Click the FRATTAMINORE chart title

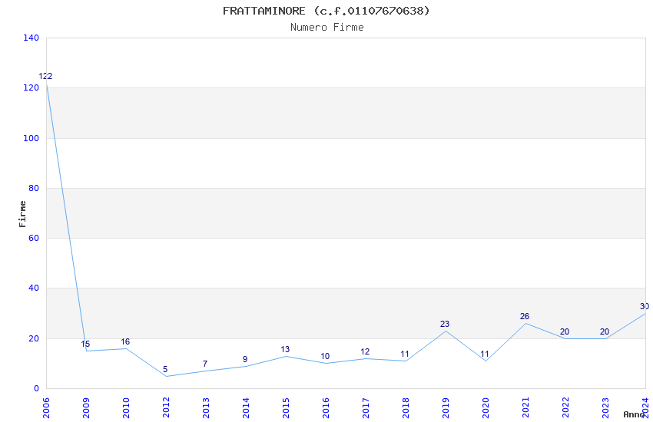(326, 11)
